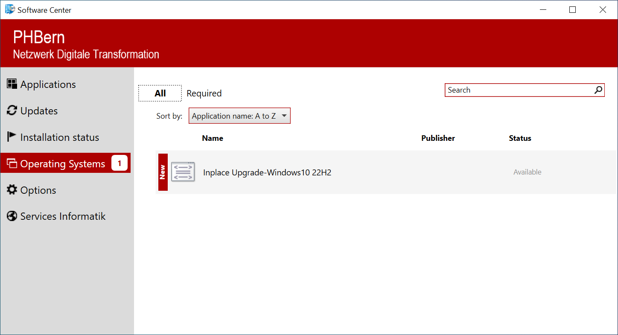
Task: Click the Applications grid icon
Action: [x=12, y=84]
